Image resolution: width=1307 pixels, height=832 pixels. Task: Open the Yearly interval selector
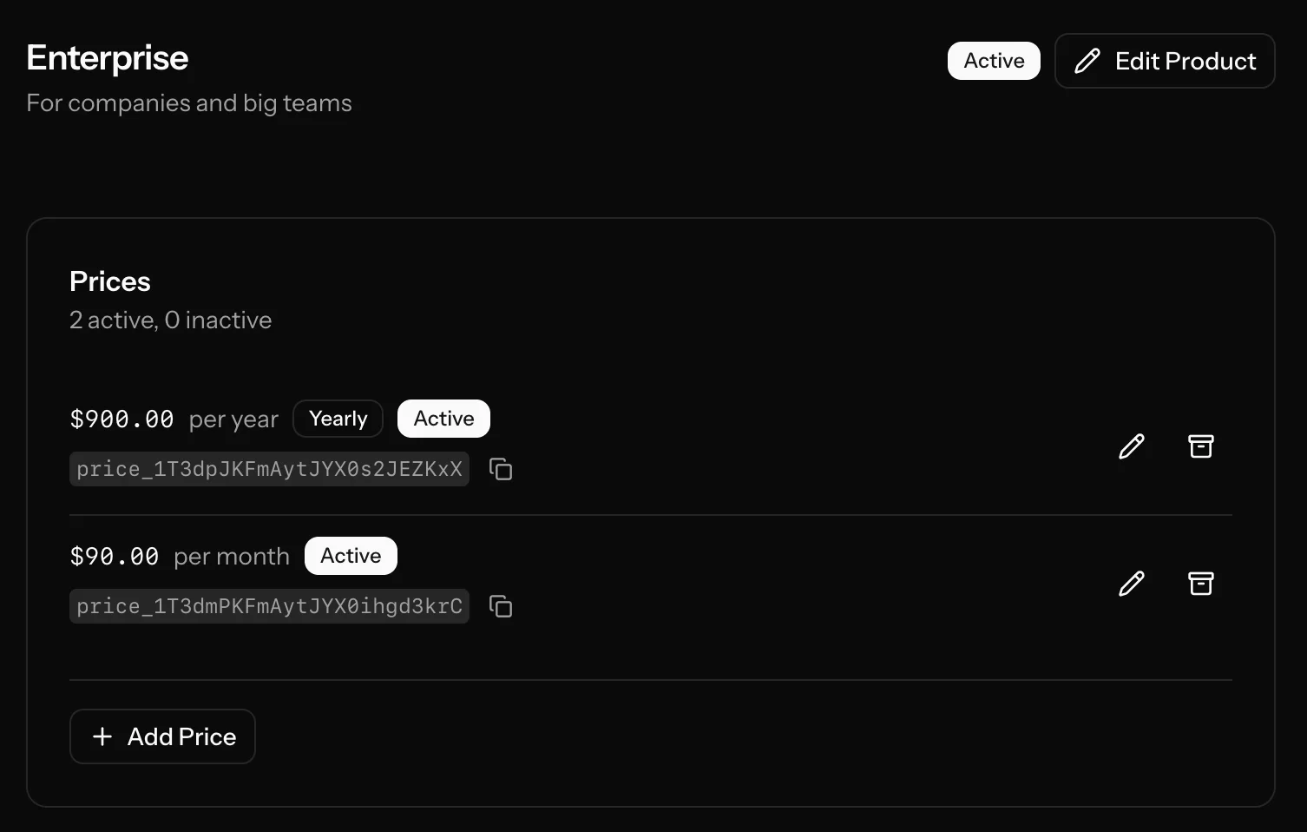coord(338,418)
